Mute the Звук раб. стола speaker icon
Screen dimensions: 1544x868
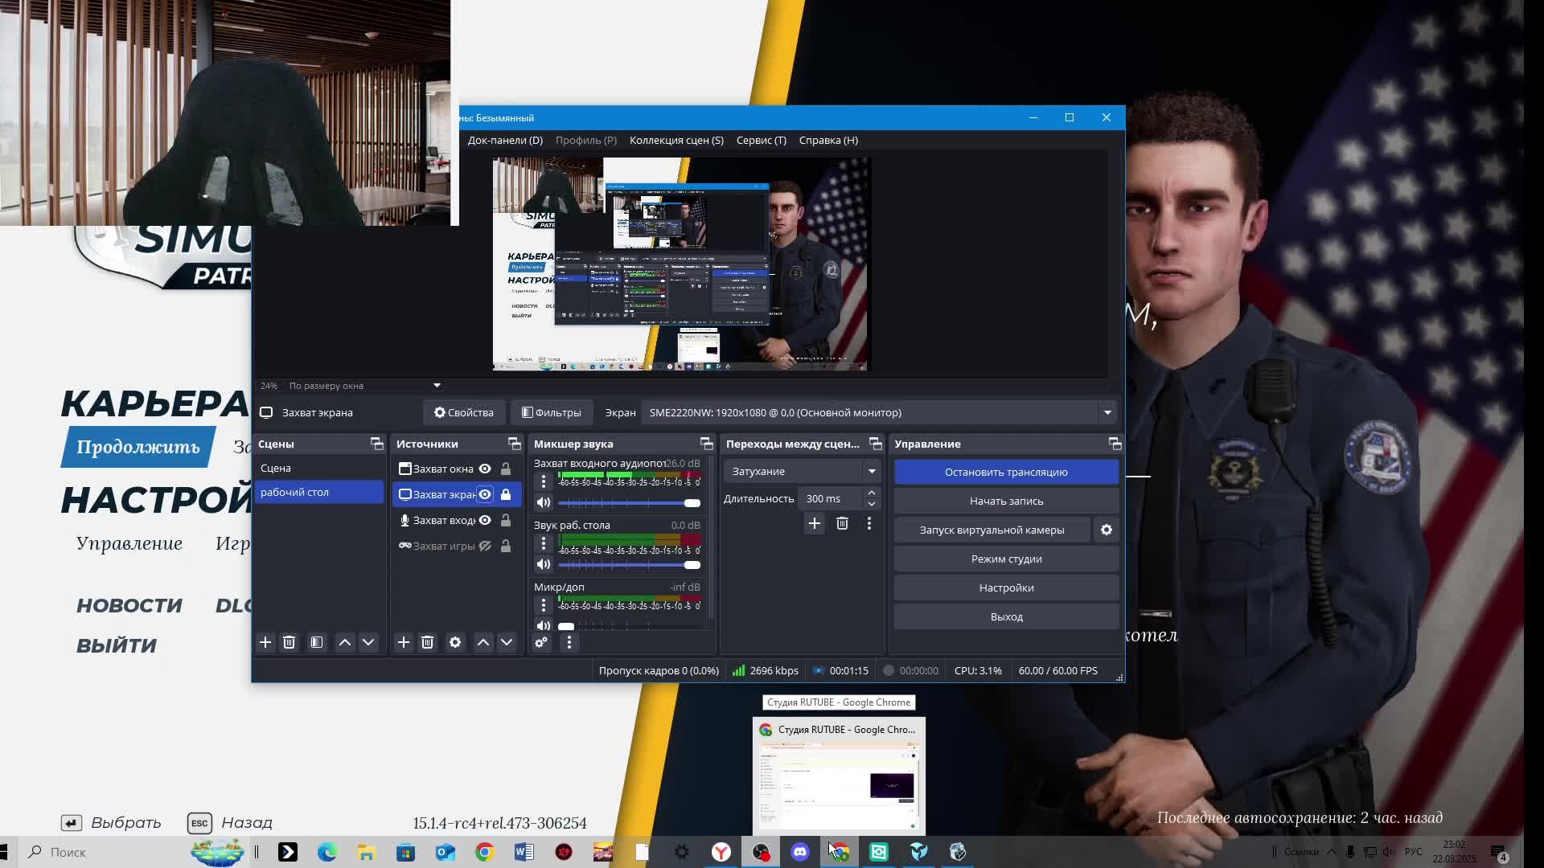[x=544, y=564]
